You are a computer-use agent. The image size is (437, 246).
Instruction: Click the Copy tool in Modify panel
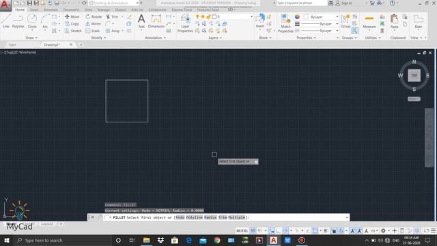pos(72,24)
